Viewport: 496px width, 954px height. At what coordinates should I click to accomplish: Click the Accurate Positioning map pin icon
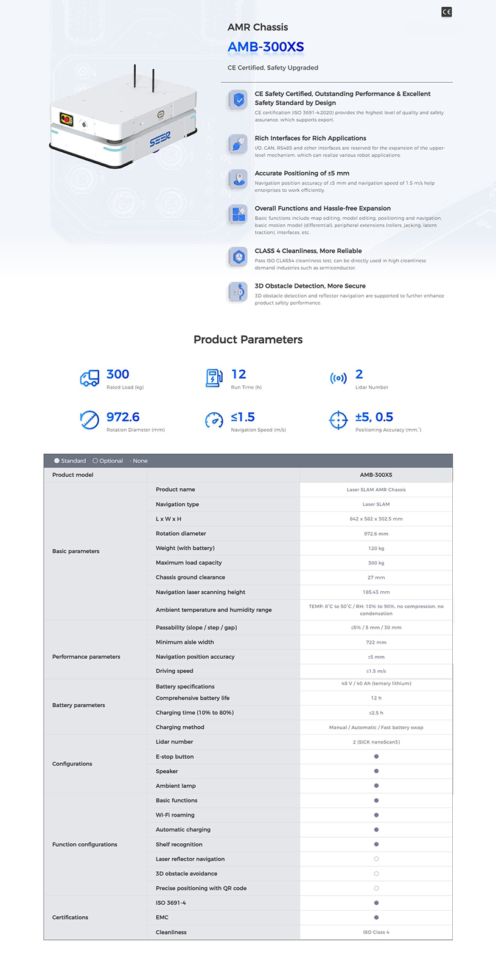(x=238, y=179)
